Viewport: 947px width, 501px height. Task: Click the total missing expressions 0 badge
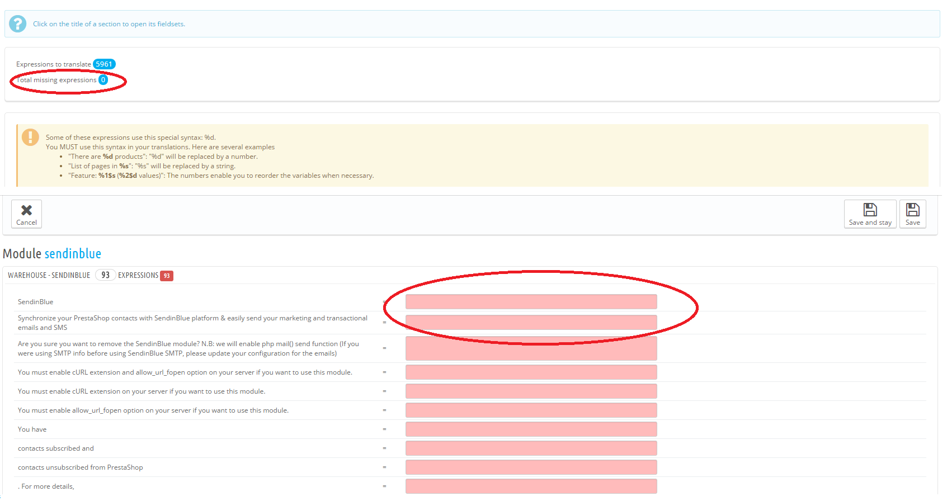[103, 80]
